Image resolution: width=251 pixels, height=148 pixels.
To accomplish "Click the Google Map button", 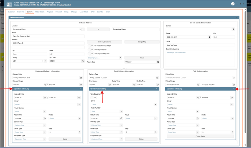I will tap(142, 42).
